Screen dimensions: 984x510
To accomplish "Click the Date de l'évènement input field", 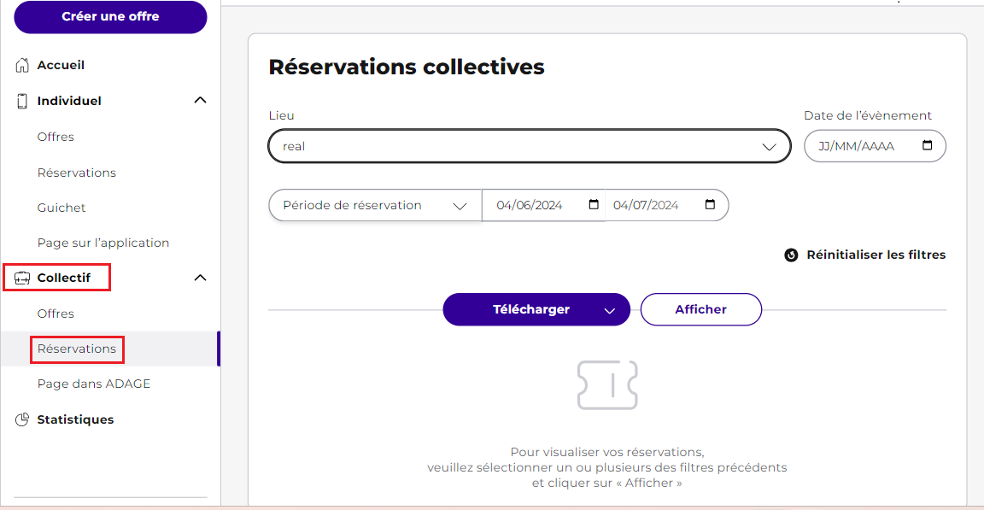I will click(875, 146).
